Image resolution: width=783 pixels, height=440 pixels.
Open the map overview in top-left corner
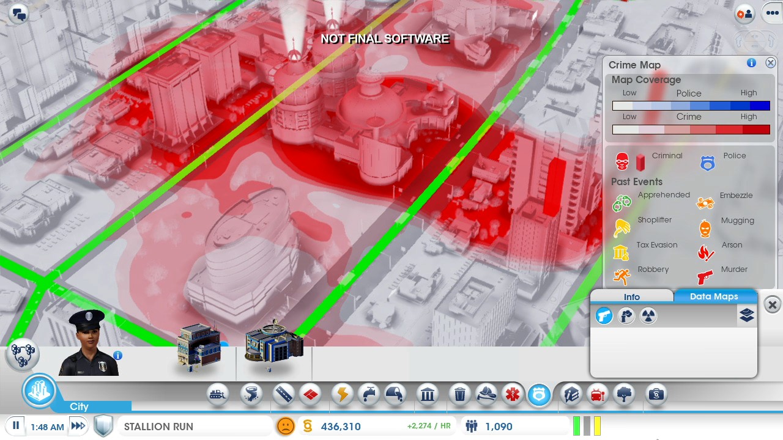(18, 13)
